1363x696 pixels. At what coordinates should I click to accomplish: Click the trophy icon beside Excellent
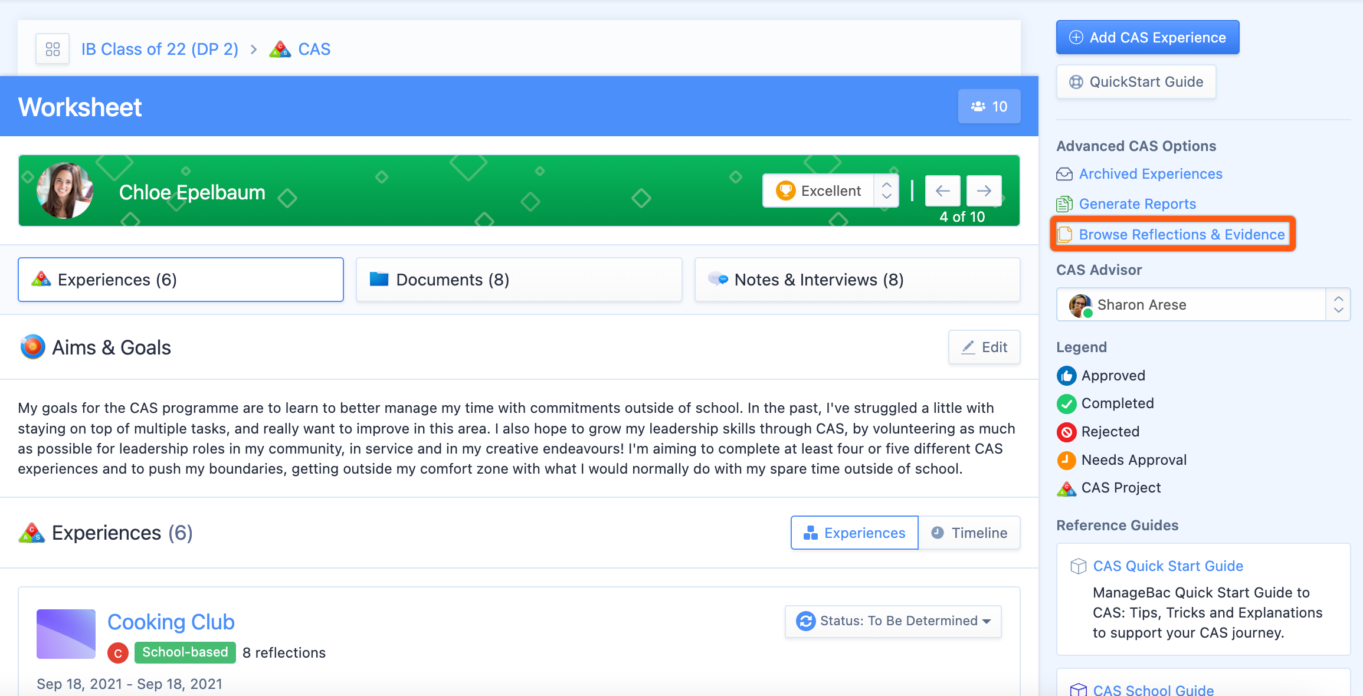click(785, 191)
